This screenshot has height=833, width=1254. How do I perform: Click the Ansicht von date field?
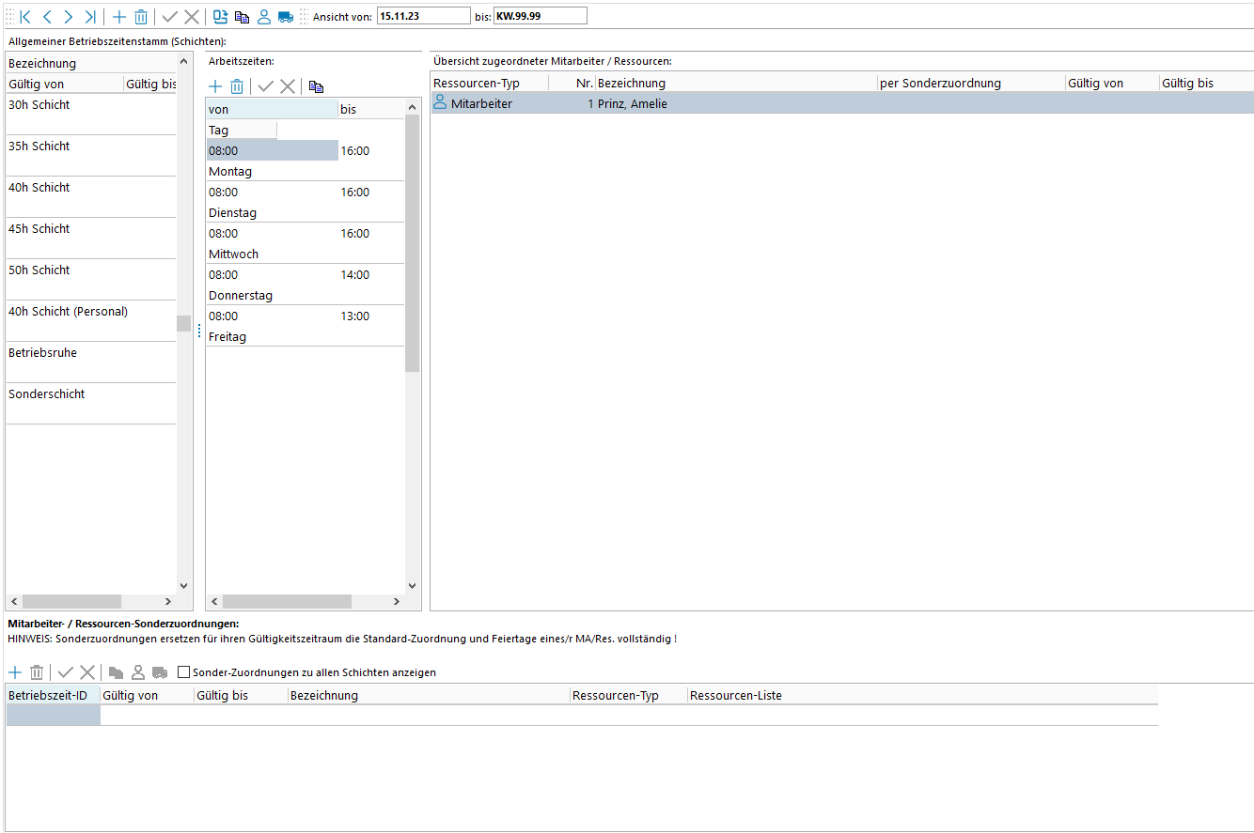(x=423, y=16)
